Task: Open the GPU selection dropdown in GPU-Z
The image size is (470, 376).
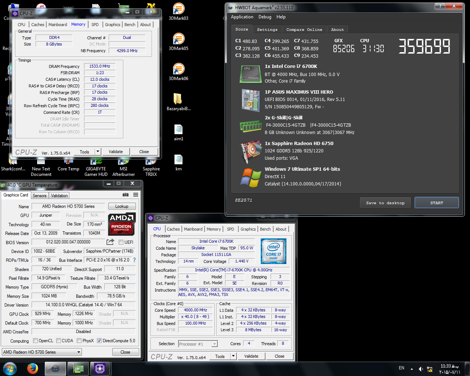Action: coord(42,352)
